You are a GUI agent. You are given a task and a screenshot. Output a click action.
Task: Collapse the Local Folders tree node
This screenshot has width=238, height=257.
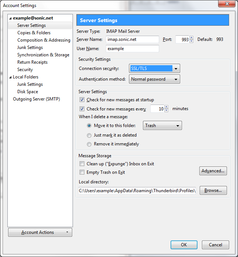pos(11,77)
